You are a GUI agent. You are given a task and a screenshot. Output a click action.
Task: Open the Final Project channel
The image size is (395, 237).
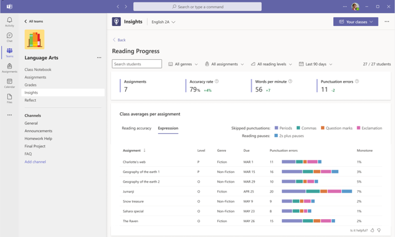[x=35, y=146]
